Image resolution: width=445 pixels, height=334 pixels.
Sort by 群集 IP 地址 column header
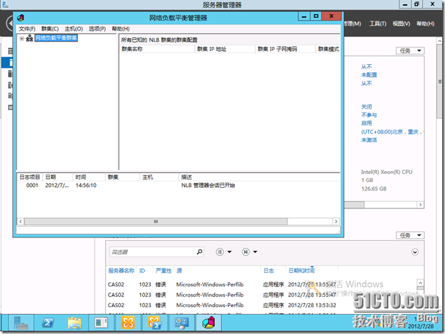[x=225, y=49]
